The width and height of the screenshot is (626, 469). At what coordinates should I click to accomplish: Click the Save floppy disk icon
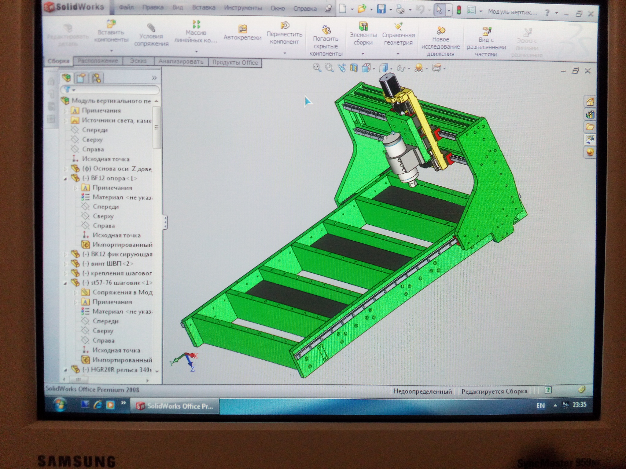tap(381, 9)
